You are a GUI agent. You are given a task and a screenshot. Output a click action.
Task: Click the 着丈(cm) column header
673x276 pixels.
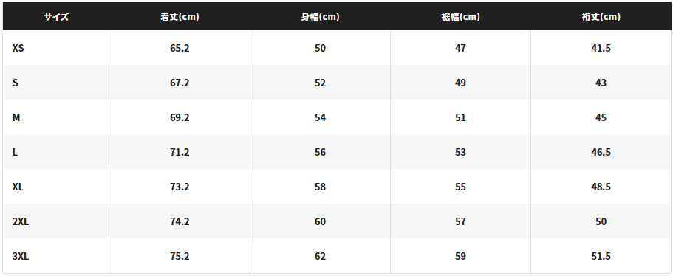click(180, 17)
